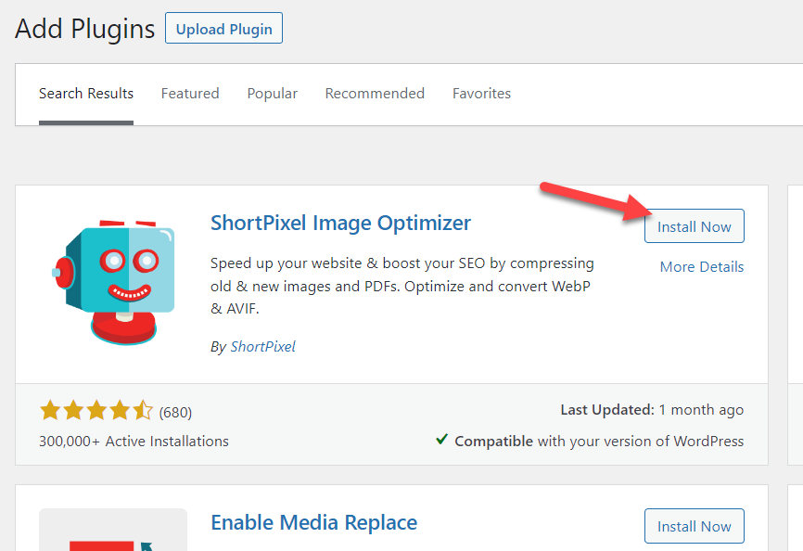Click the ShortPixel robot plugin icon
Screen dimensions: 803x551
pyautogui.click(x=113, y=282)
